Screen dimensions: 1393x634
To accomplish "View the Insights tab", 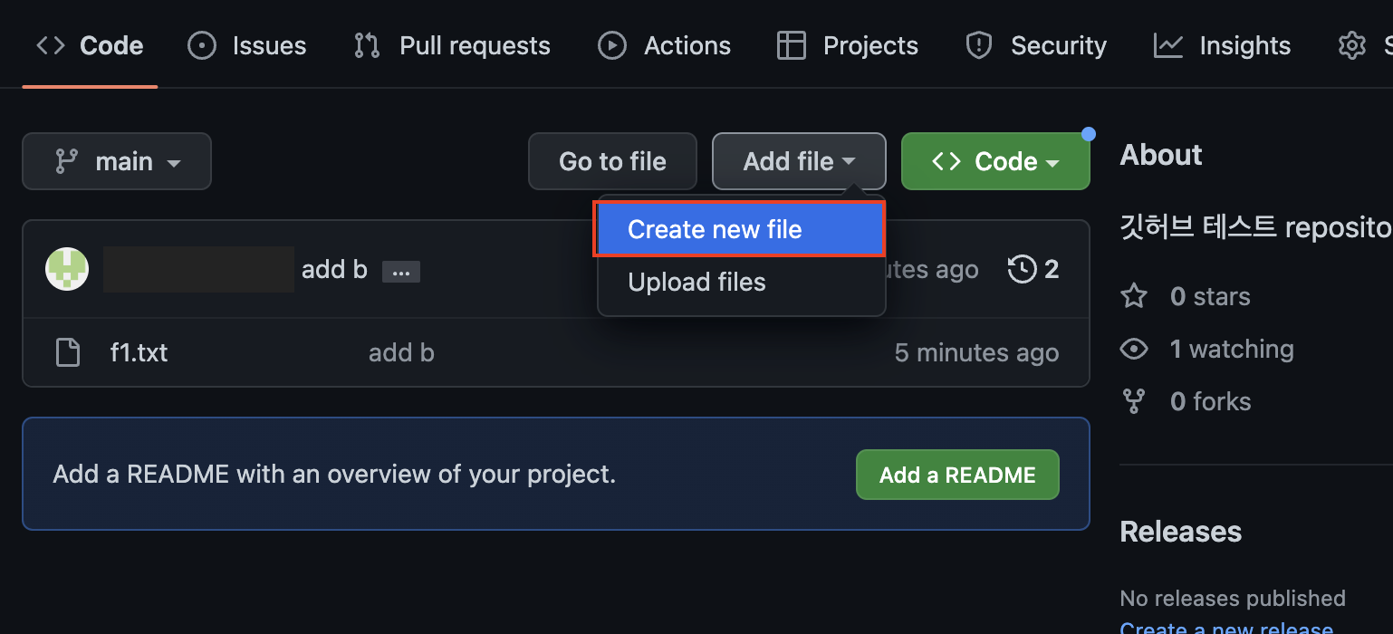I will pyautogui.click(x=1222, y=45).
